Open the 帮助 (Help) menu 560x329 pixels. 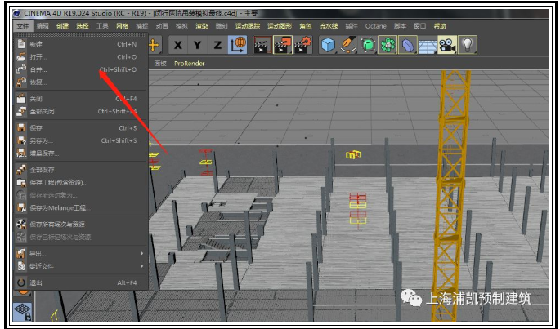[x=440, y=26]
